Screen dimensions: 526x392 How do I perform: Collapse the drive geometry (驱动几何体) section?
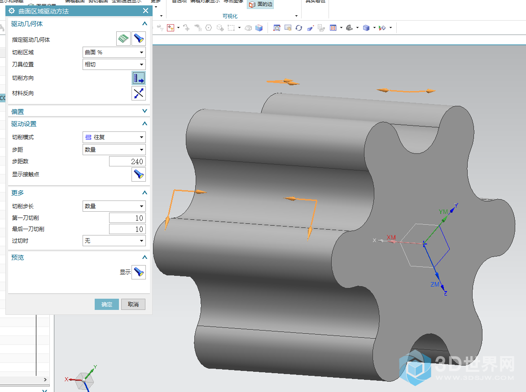145,23
